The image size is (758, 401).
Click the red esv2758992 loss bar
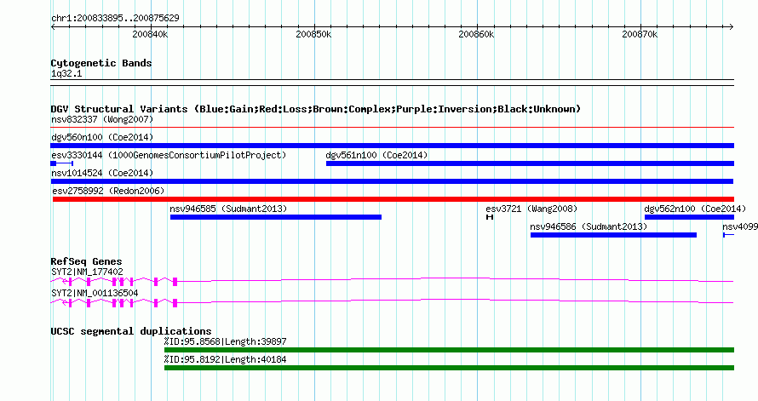[393, 199]
